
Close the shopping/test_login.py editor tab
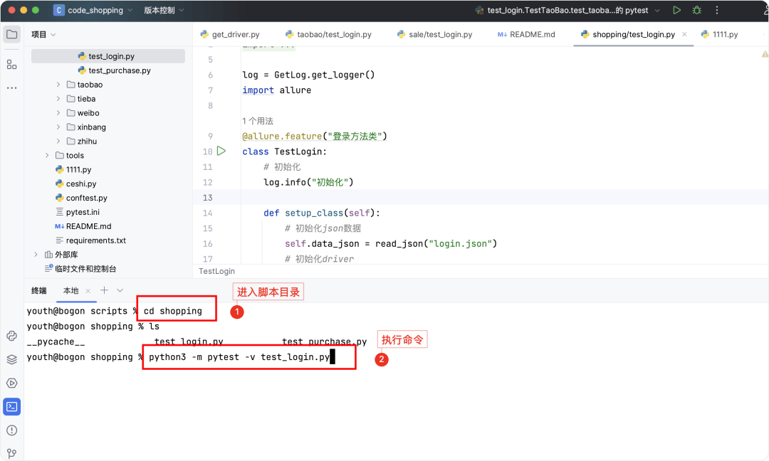[x=684, y=34]
